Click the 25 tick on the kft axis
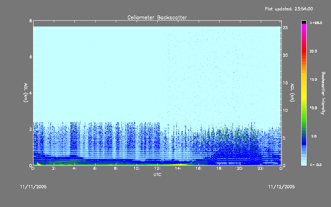The width and height of the screenshot is (331, 207). tap(285, 28)
